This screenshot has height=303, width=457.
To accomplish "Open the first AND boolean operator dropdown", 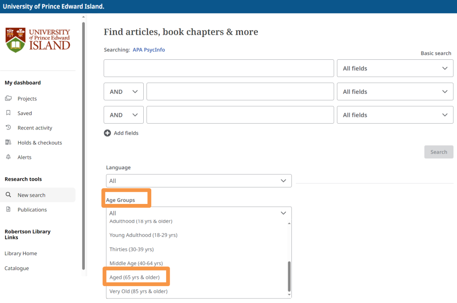I will (x=124, y=91).
